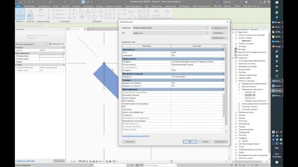Open WhatsApp from the taskbar

click(x=277, y=13)
